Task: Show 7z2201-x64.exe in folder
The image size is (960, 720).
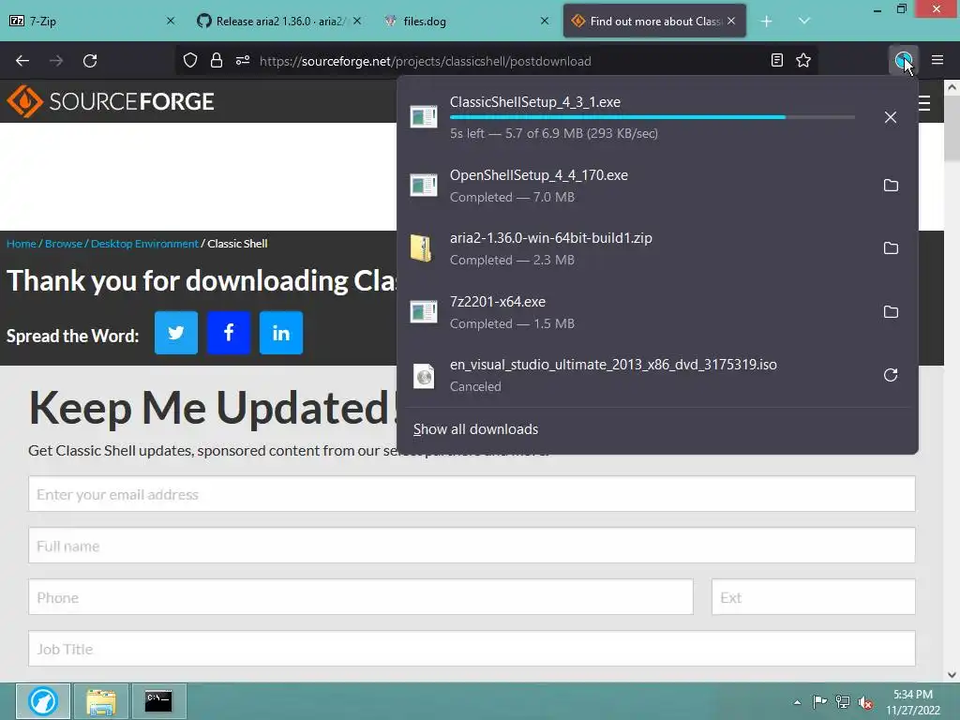Action: pyautogui.click(x=891, y=311)
